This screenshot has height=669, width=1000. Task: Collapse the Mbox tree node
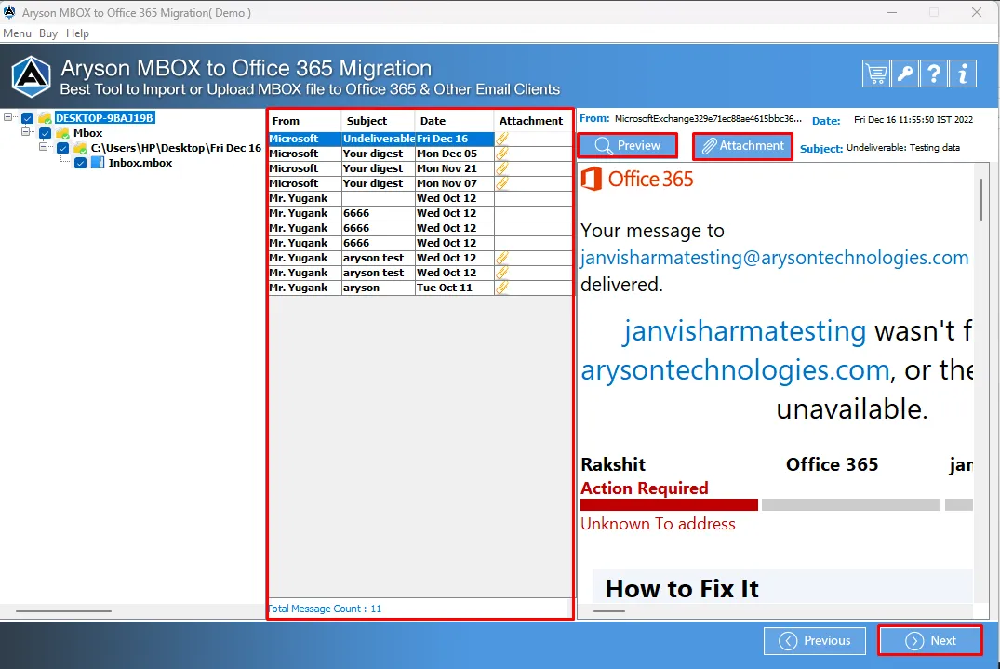tap(25, 131)
